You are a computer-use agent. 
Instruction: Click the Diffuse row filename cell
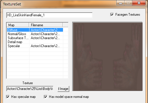point(46,30)
